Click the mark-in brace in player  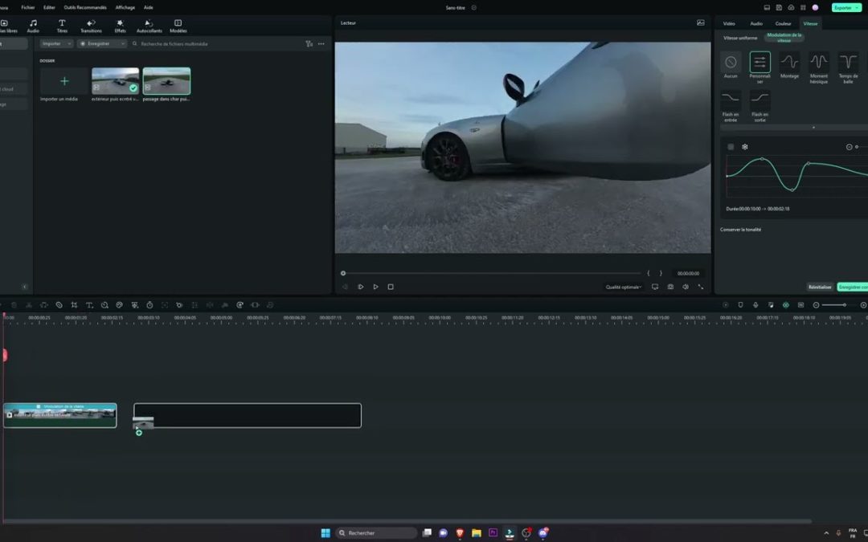coord(649,273)
